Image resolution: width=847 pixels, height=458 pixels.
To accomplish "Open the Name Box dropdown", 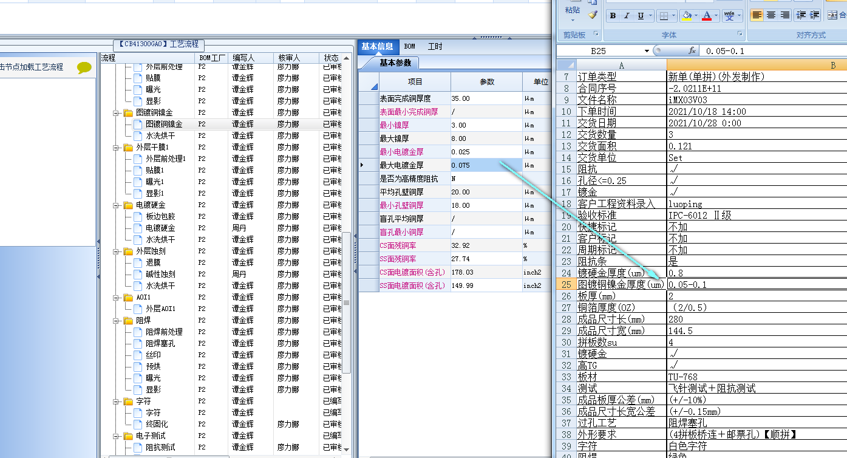I will pos(647,51).
